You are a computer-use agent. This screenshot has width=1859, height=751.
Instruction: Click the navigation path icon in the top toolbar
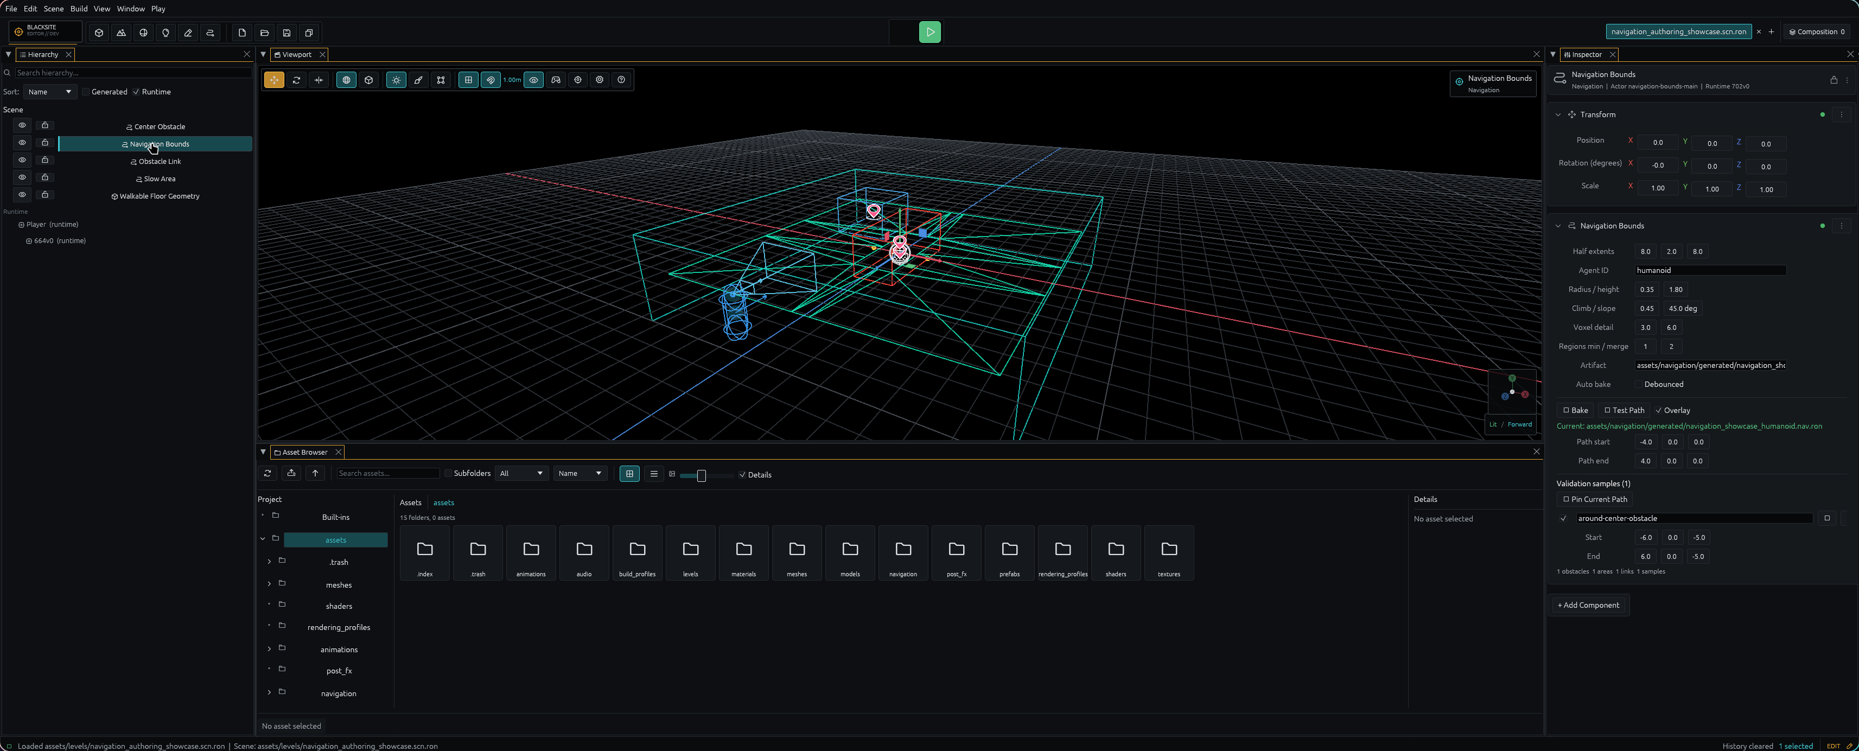211,33
